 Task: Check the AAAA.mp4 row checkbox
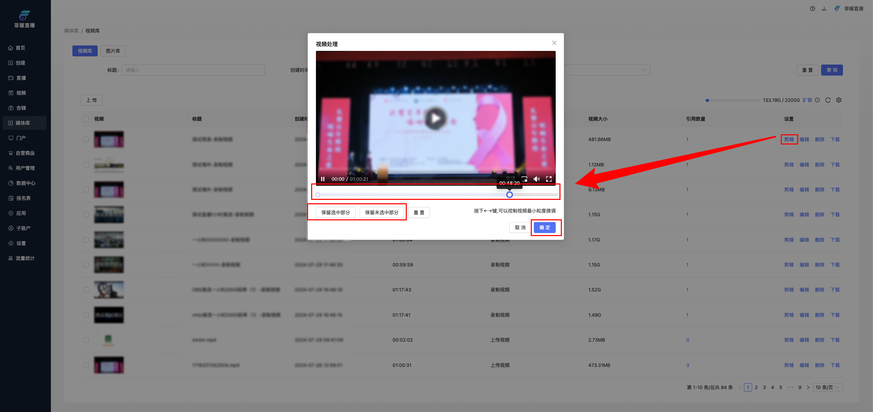(x=86, y=340)
